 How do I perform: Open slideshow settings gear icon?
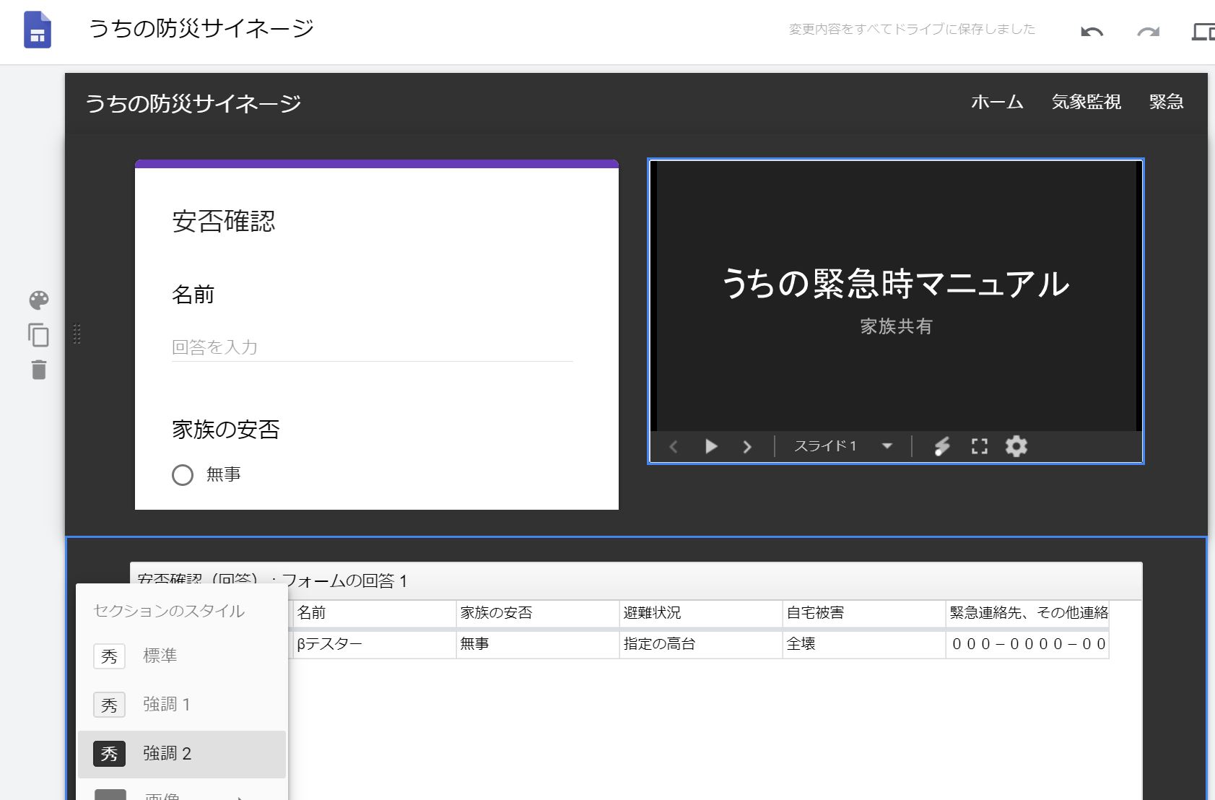(x=1016, y=446)
